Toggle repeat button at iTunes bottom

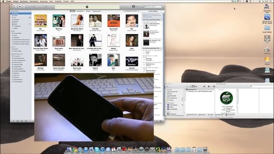(22, 121)
